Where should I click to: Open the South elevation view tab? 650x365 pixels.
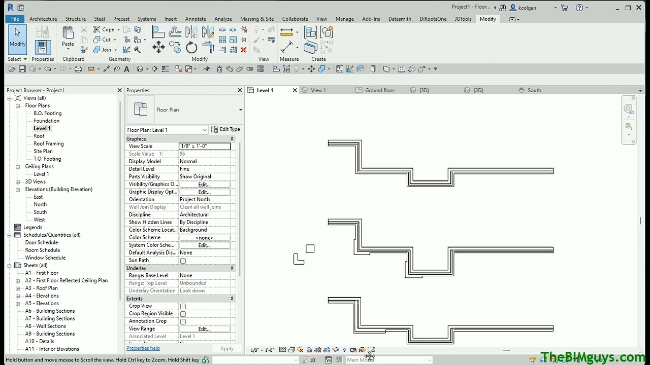[534, 90]
